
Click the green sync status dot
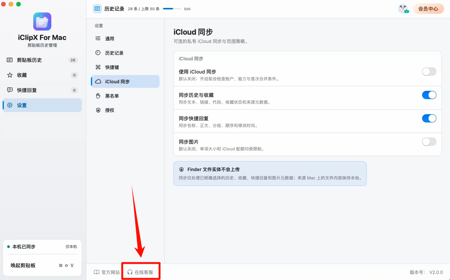coord(8,246)
